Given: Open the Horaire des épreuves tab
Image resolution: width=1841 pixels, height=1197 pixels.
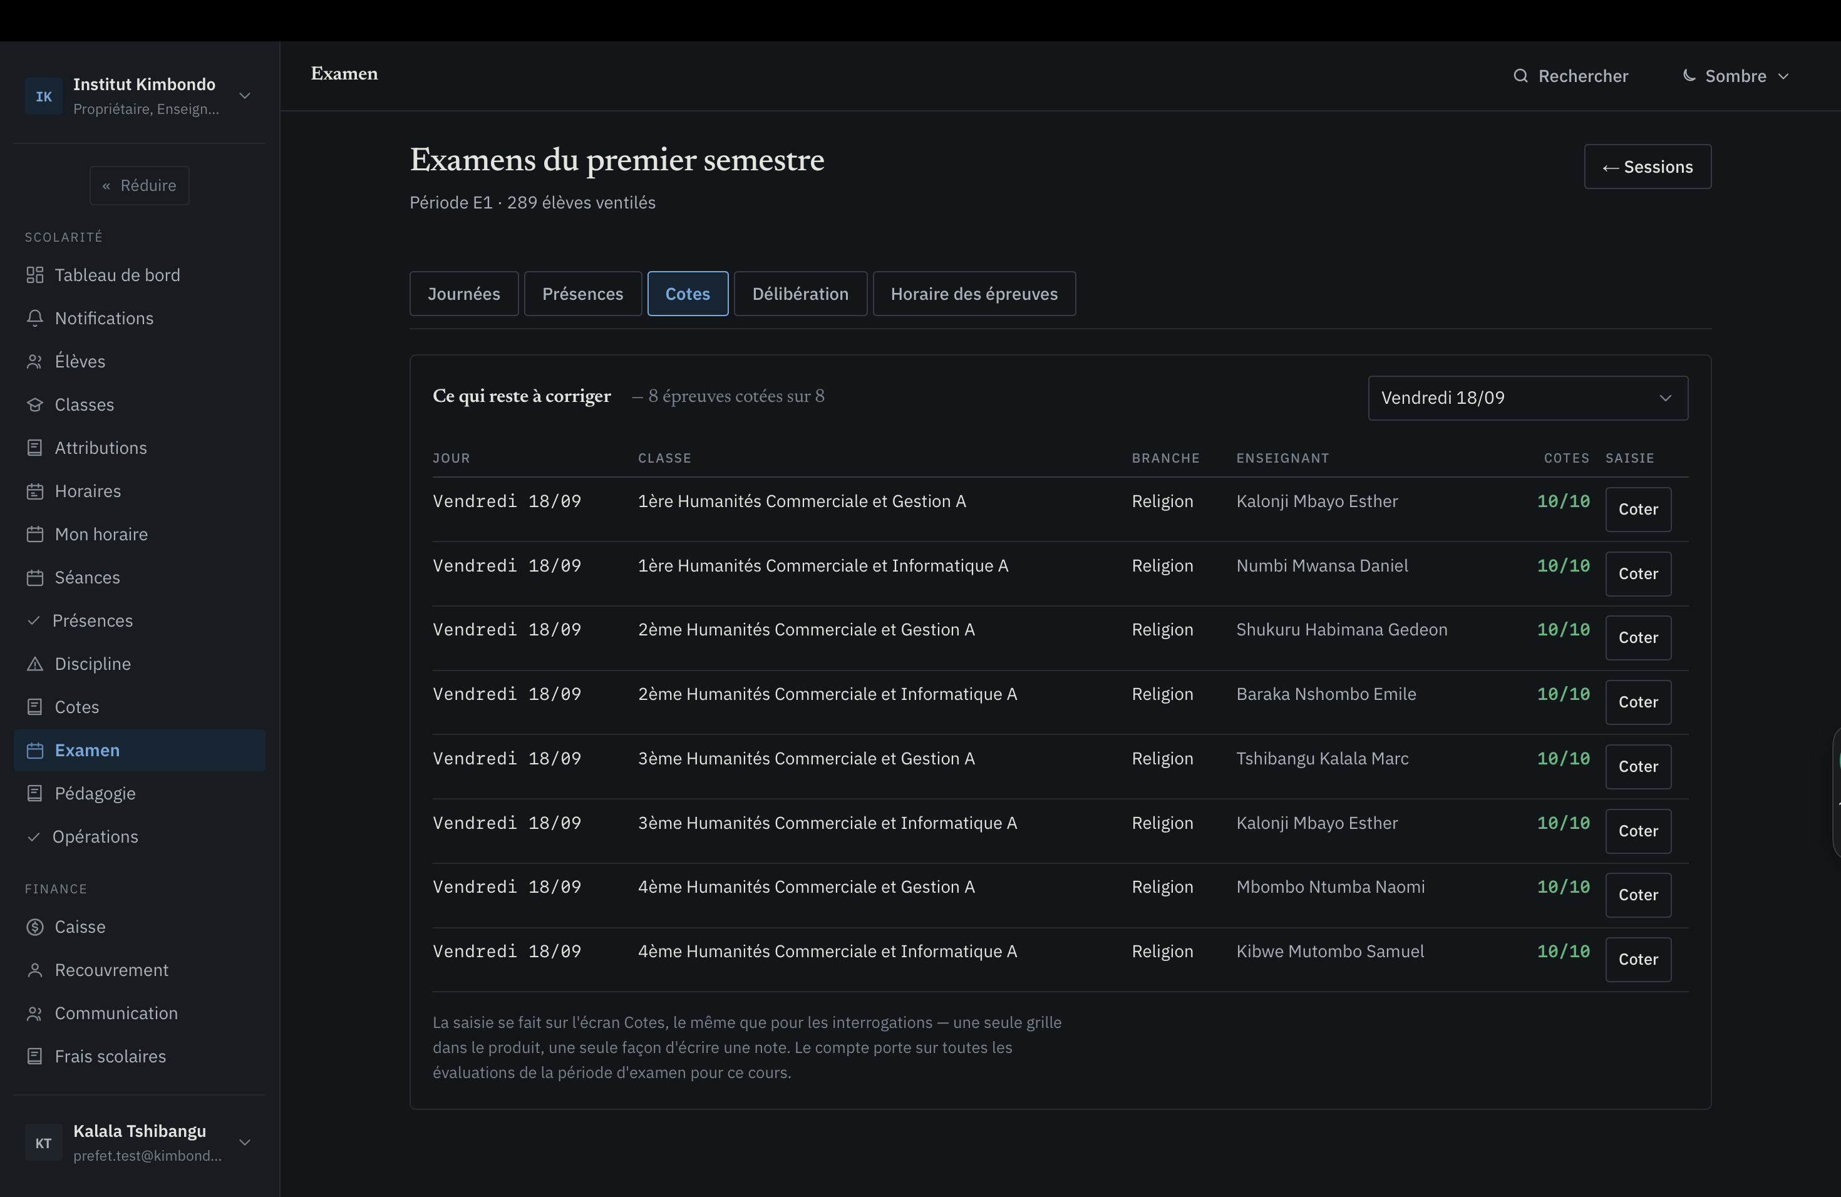Looking at the screenshot, I should 974,294.
